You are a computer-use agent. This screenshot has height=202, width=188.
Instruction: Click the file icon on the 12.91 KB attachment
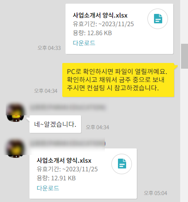[x=122, y=164]
